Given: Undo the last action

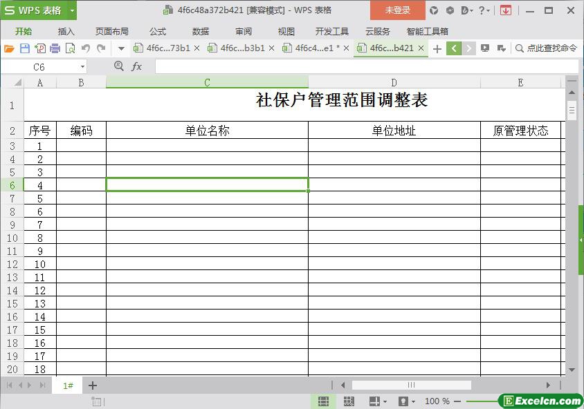Looking at the screenshot, I should click(86, 48).
